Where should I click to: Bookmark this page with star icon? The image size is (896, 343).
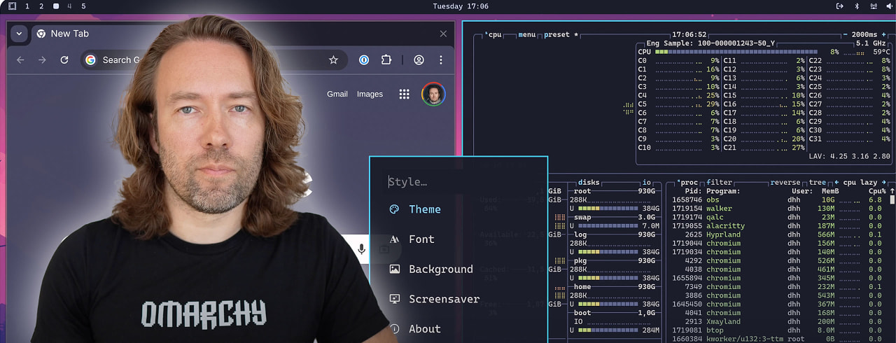coord(334,60)
